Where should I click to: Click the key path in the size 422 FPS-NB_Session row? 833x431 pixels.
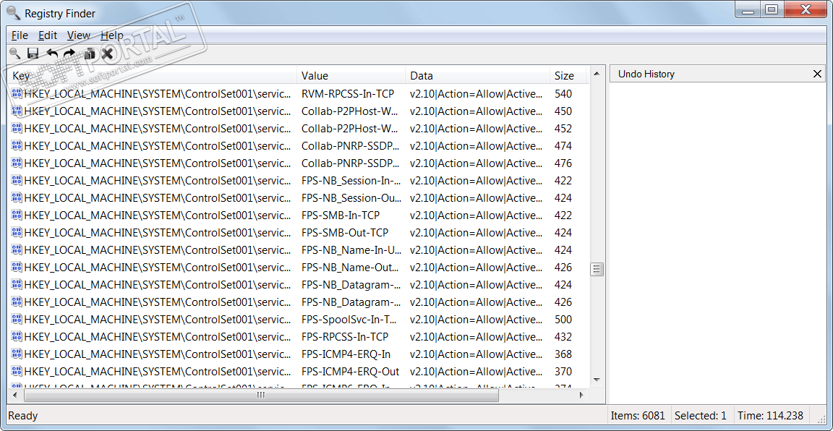click(158, 181)
